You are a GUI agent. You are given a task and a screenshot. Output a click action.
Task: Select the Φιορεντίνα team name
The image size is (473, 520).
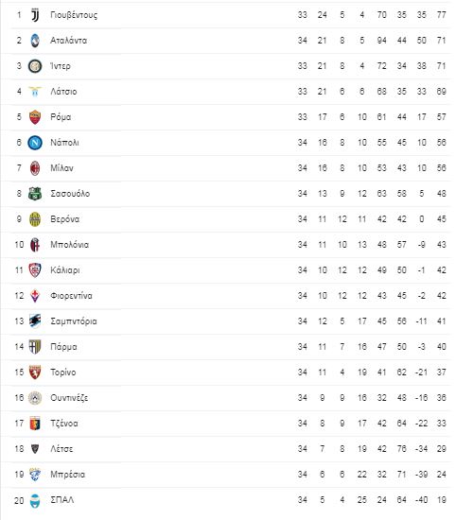71,296
